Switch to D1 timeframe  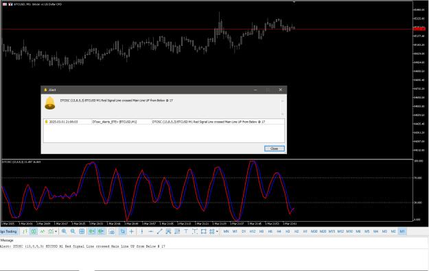tap(244, 231)
